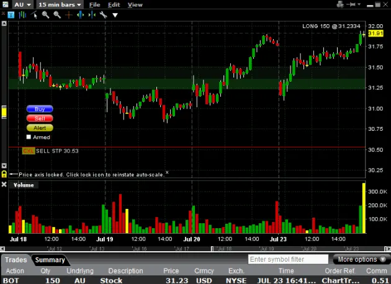Close the Volume panel with X
This screenshot has width=391, height=284.
[x=4, y=185]
